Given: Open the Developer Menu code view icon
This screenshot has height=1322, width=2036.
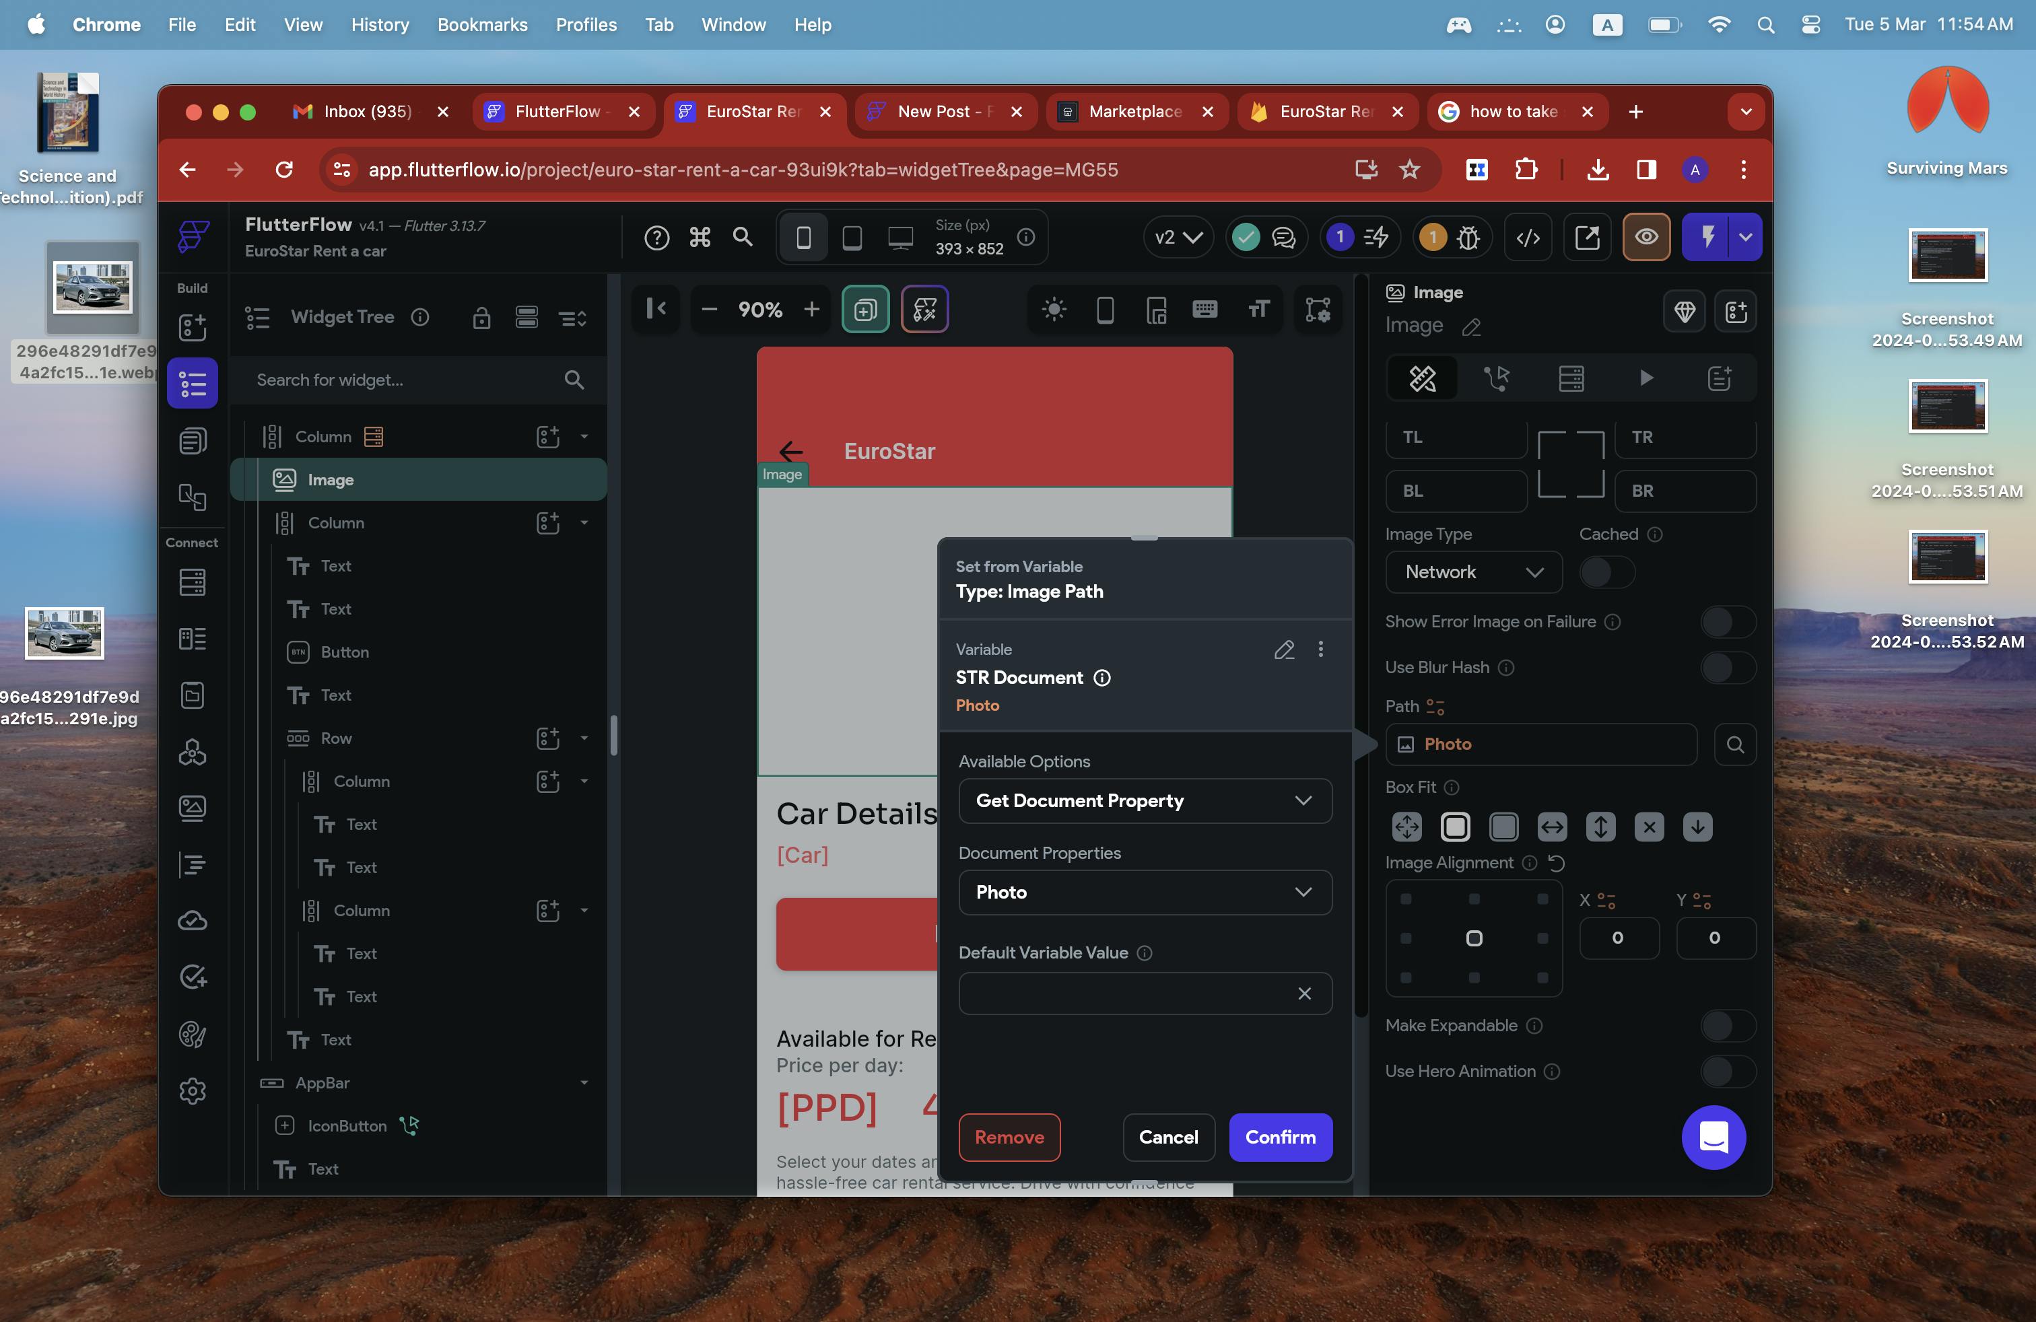Looking at the screenshot, I should (x=1528, y=238).
